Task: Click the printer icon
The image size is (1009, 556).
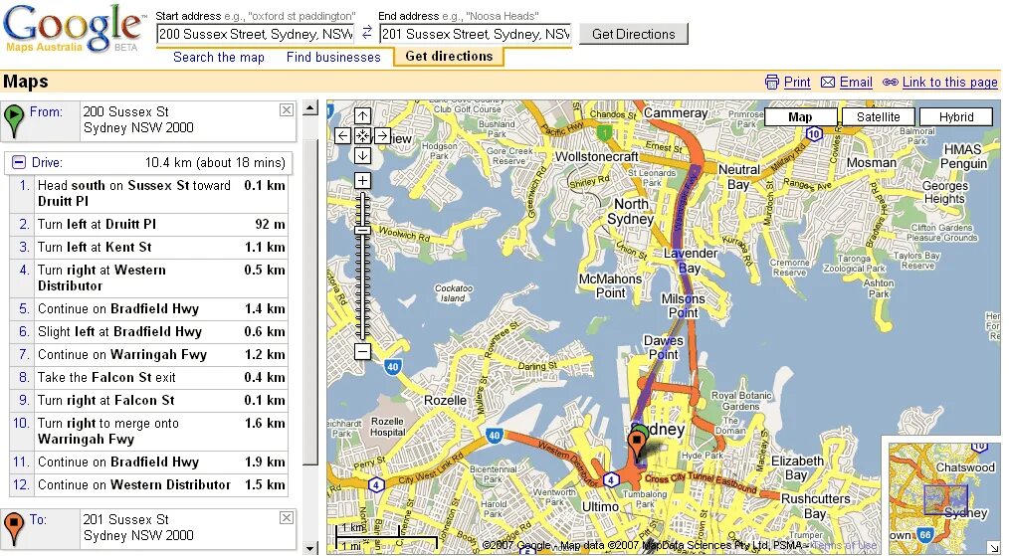Action: click(x=771, y=83)
